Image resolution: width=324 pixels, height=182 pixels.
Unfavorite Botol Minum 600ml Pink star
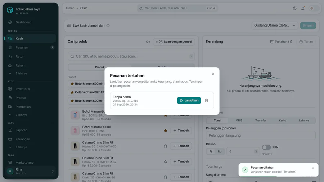[166, 131]
